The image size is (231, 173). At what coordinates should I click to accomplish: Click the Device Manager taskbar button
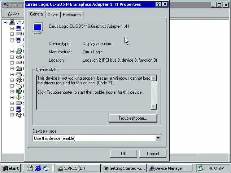click(x=170, y=168)
